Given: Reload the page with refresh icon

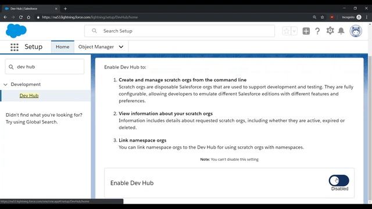Looking at the screenshot, I should pos(21,17).
